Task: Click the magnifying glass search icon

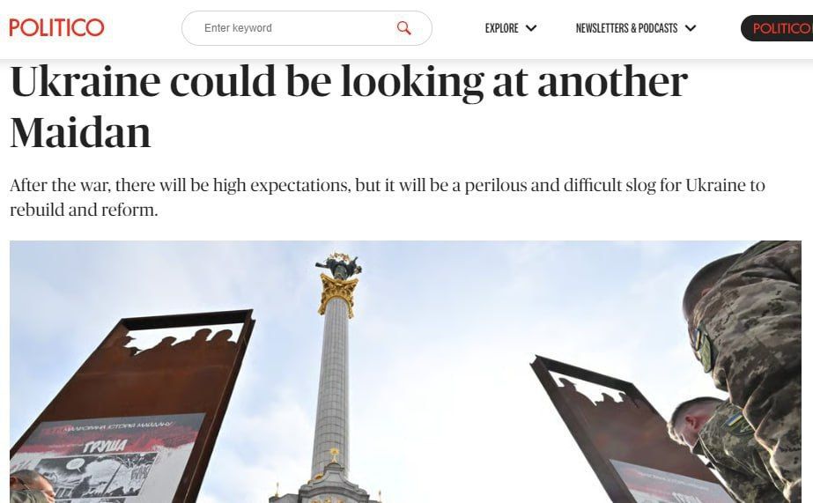Action: click(x=403, y=28)
